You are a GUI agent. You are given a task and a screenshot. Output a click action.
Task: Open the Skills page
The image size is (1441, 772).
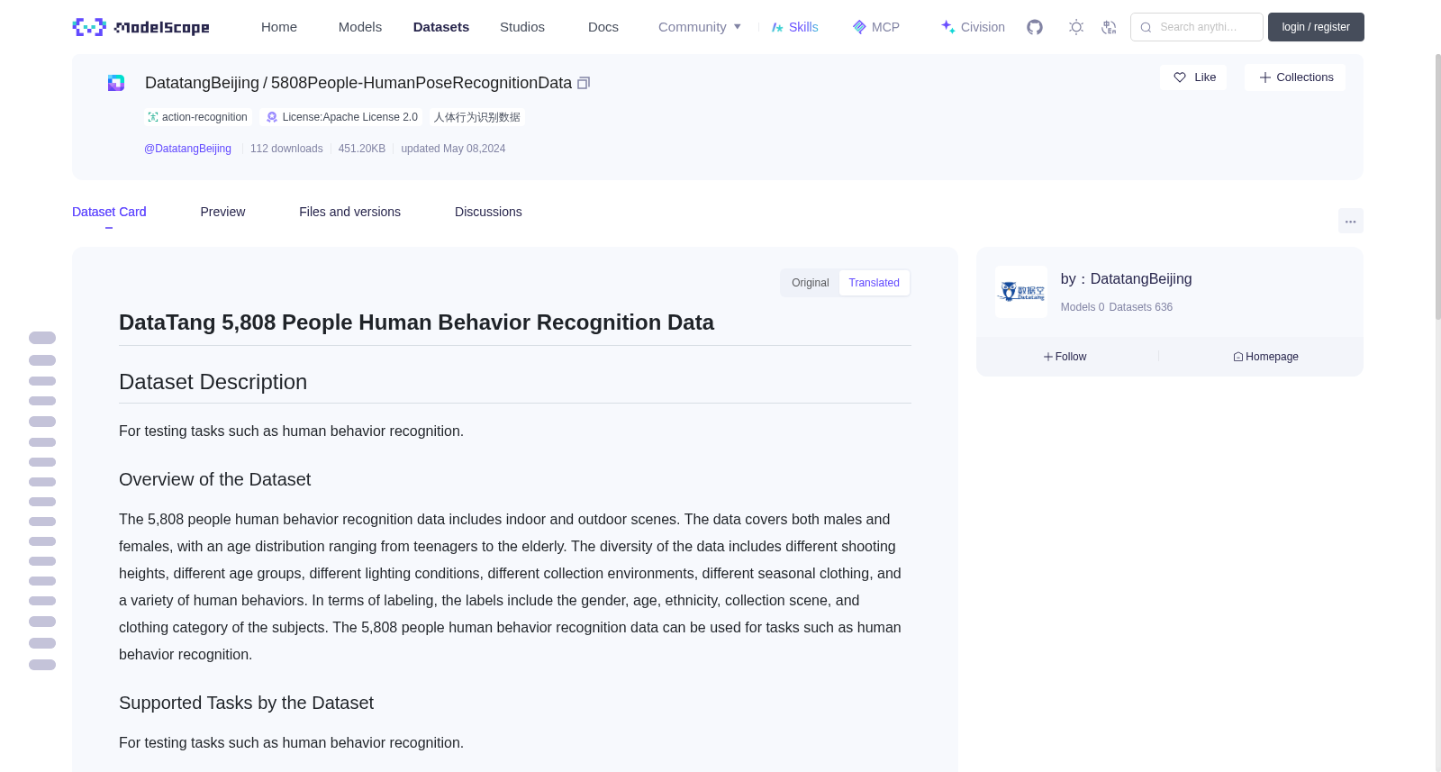(x=795, y=27)
